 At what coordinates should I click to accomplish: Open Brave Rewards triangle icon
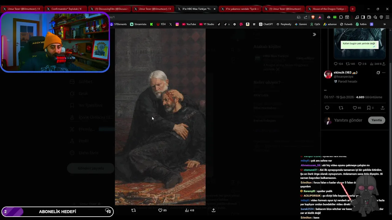pos(320,17)
